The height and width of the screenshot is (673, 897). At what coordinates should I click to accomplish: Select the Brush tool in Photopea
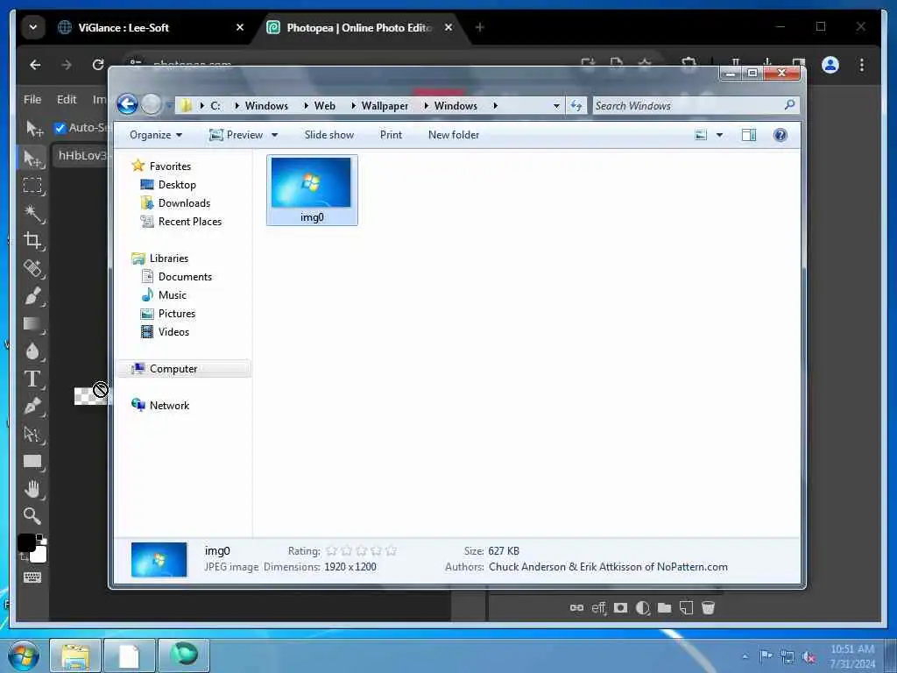click(x=33, y=296)
